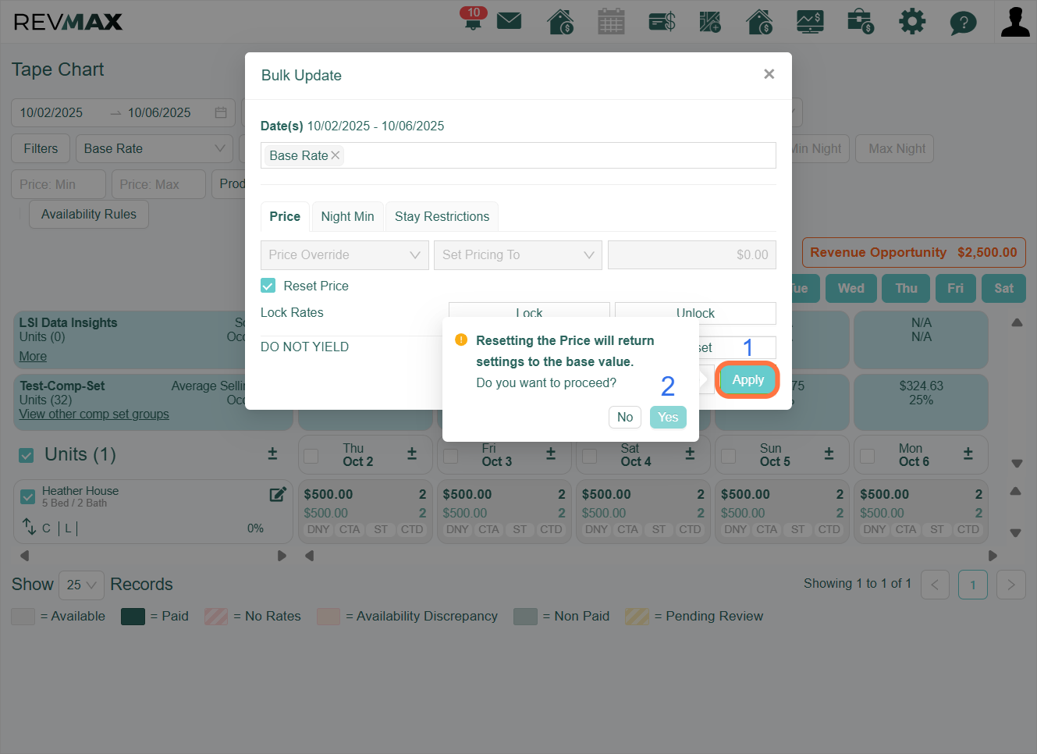The image size is (1037, 754).
Task: Open the plus-minus rate adjustment icon in header
Action: click(x=710, y=21)
